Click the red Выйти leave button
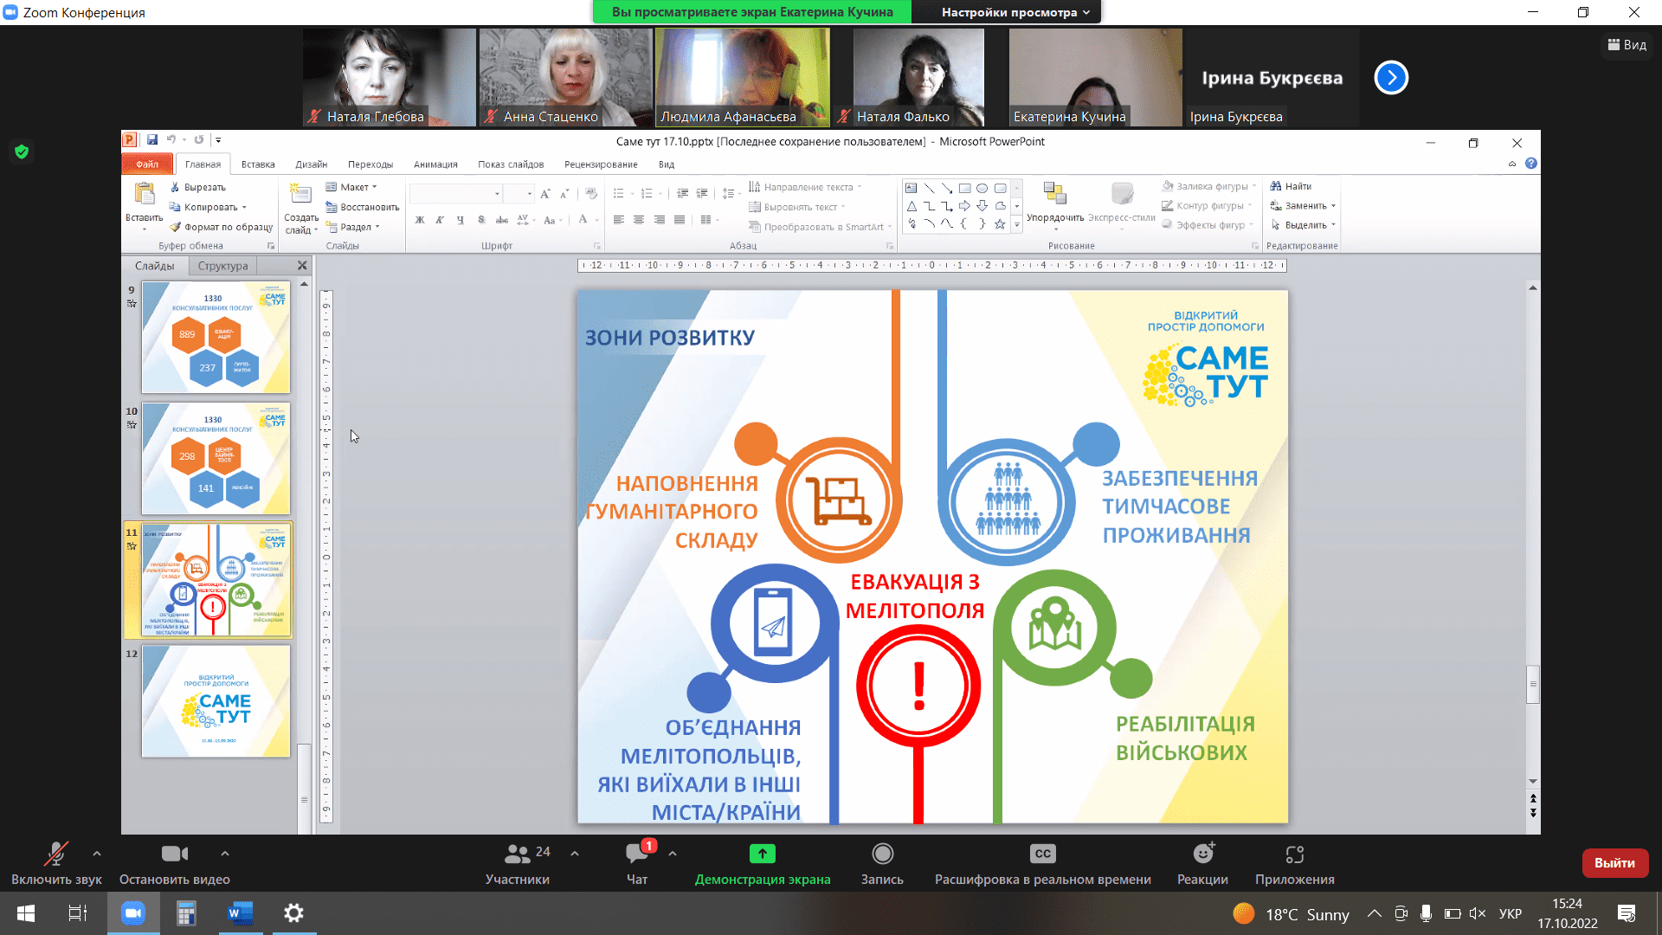Screen dimensions: 1662x935 [x=1614, y=863]
